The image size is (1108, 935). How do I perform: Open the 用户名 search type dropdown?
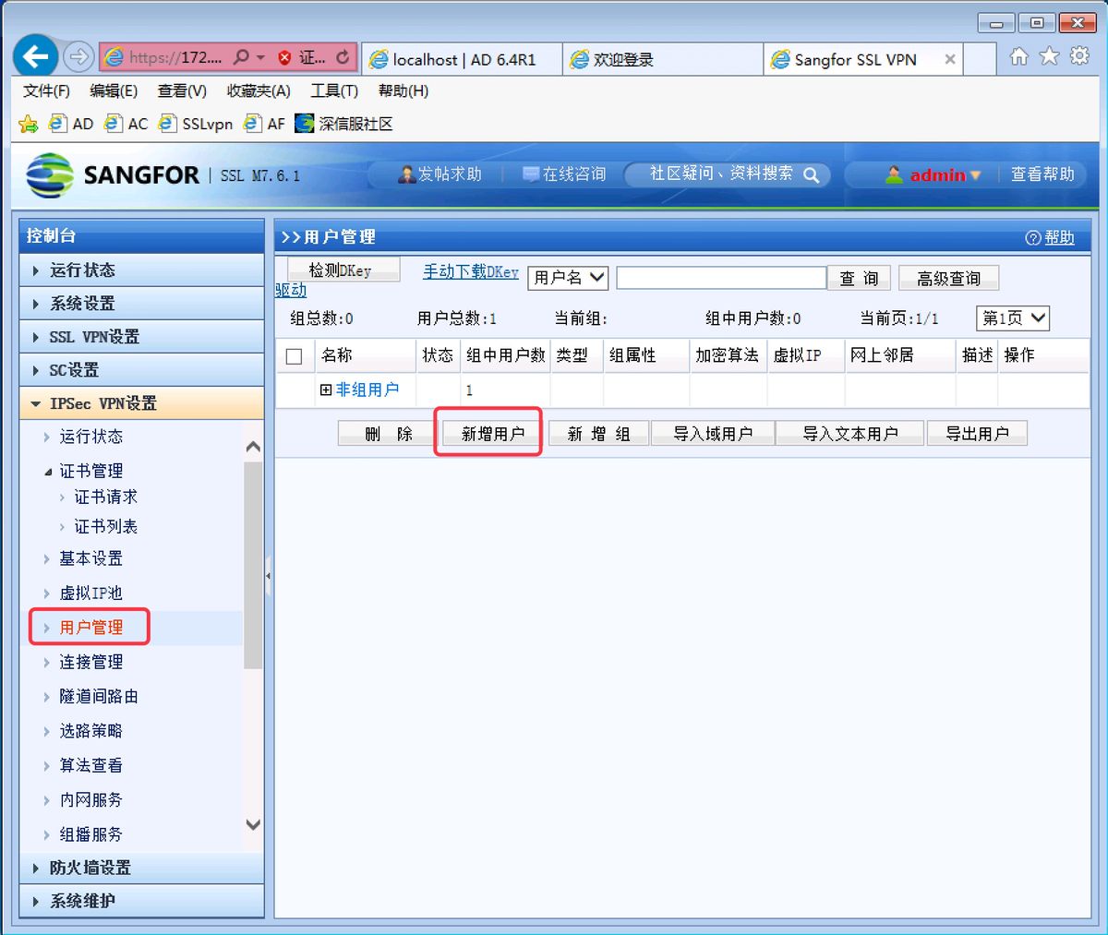pyautogui.click(x=567, y=277)
